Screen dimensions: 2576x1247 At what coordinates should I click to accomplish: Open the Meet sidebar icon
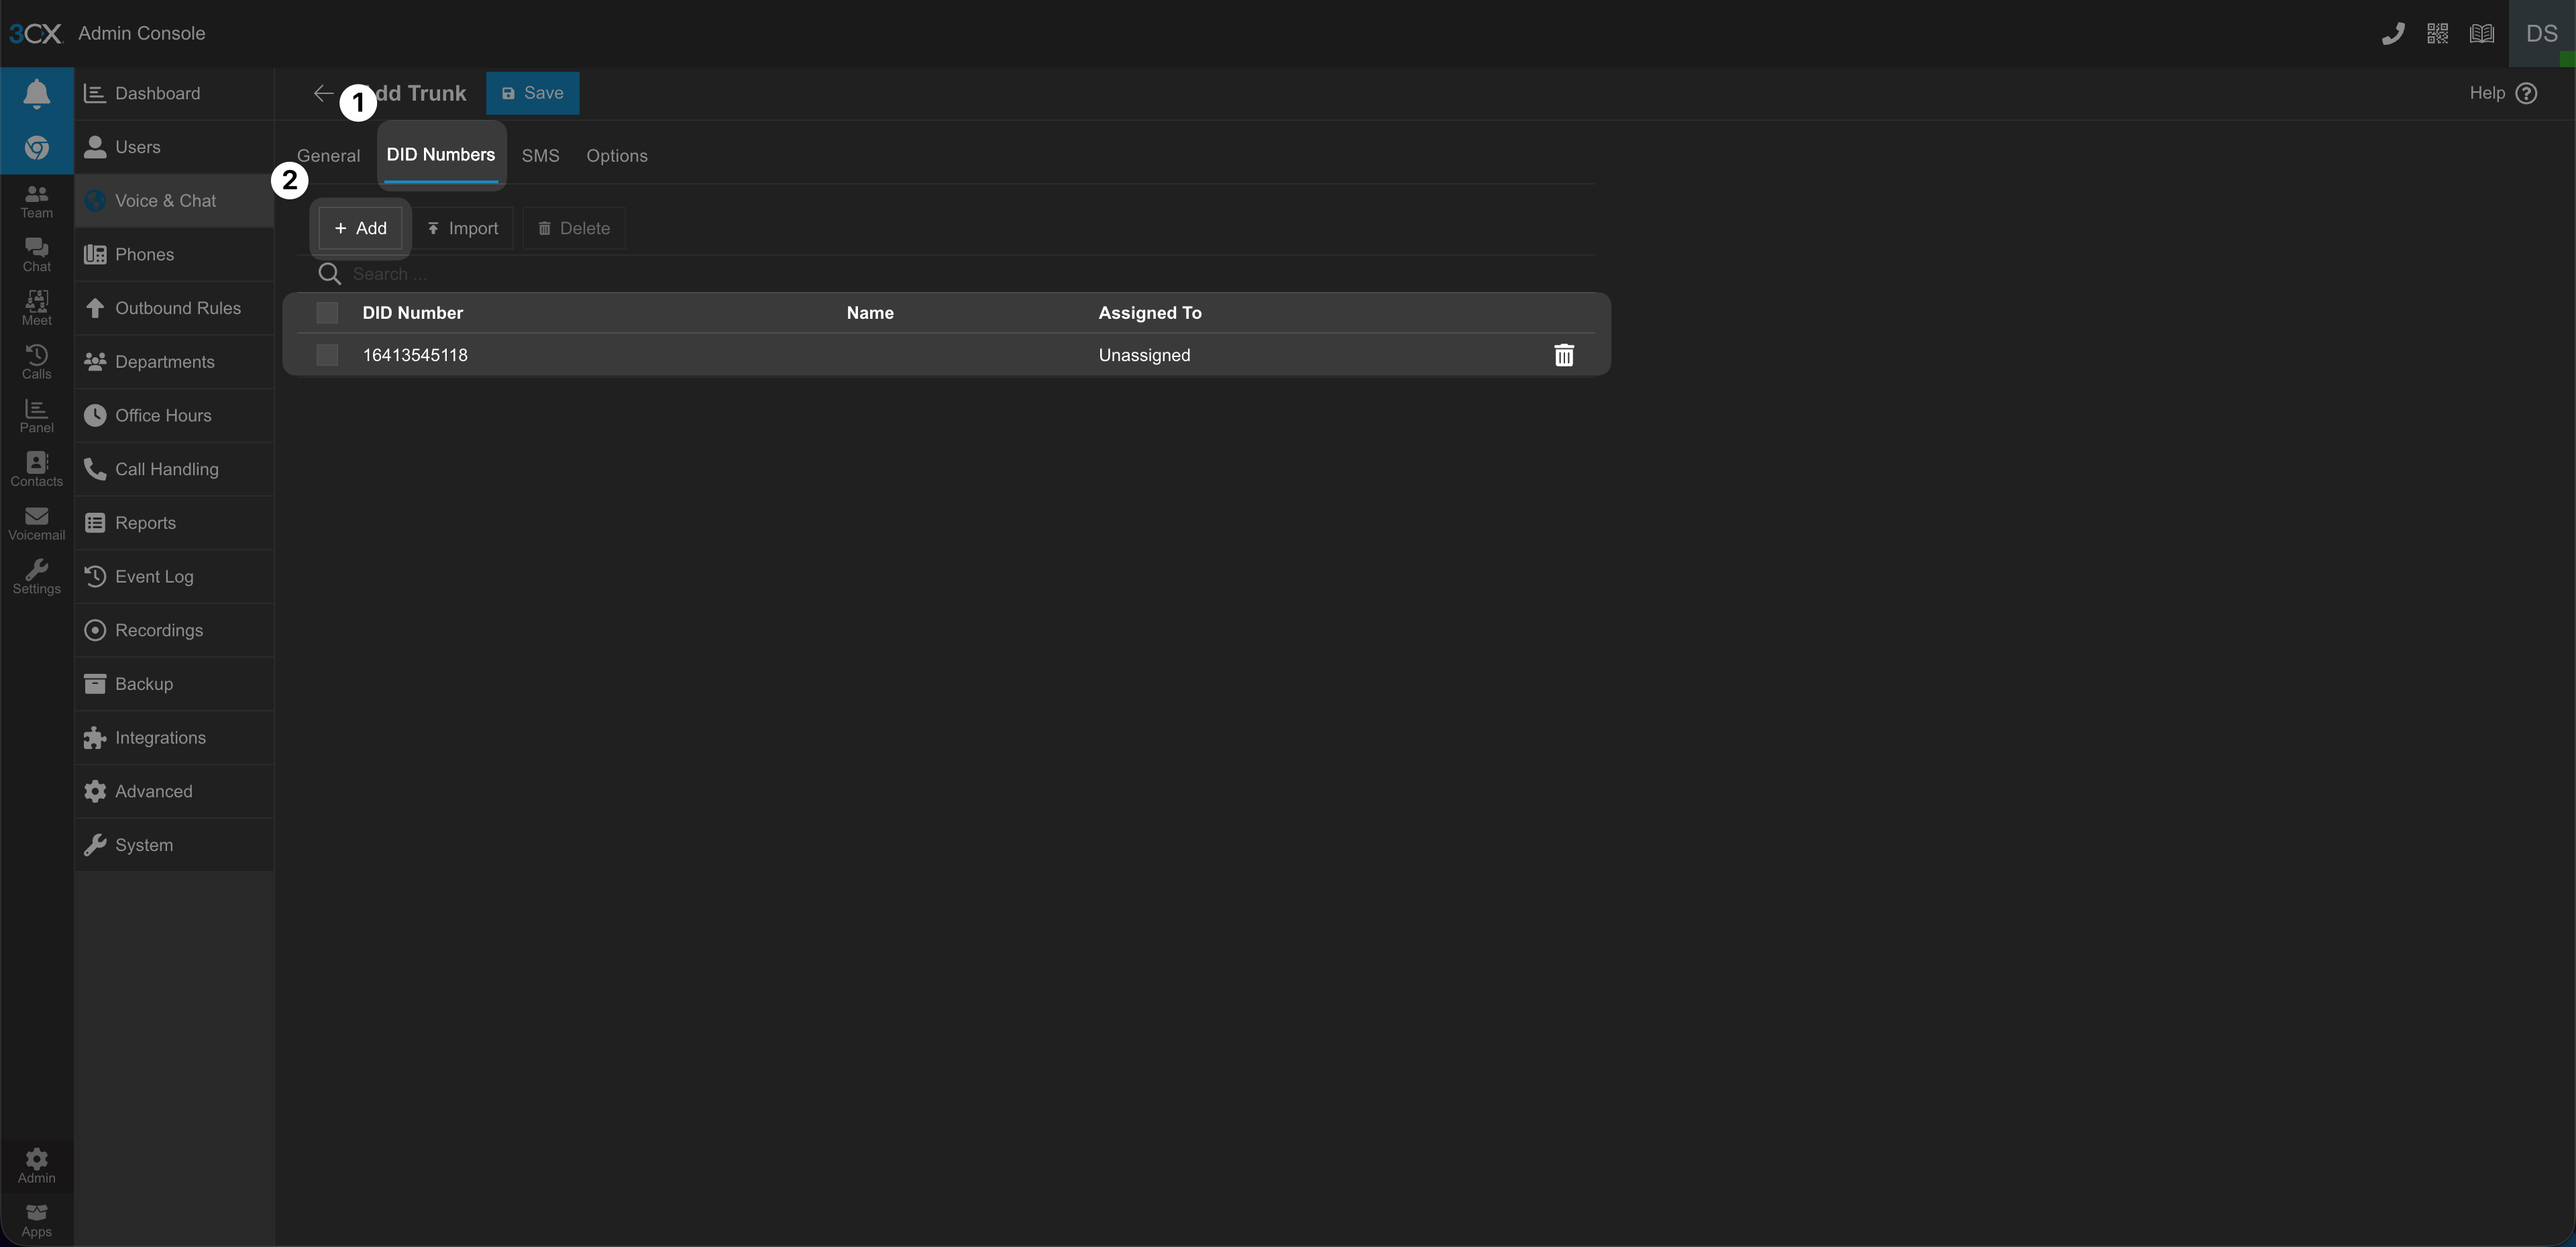coord(36,307)
